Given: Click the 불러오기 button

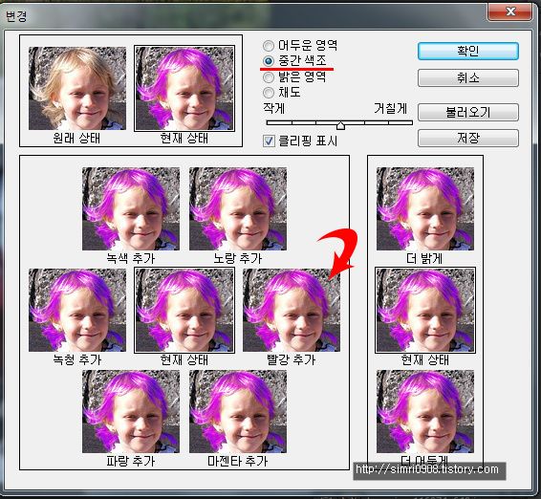Looking at the screenshot, I should [x=467, y=112].
